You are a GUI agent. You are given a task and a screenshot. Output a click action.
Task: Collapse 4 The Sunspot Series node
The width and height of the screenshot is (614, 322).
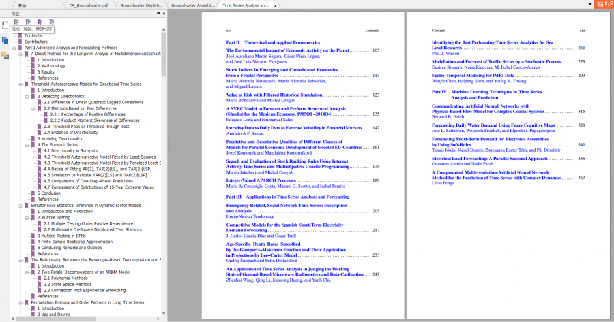pyautogui.click(x=27, y=145)
